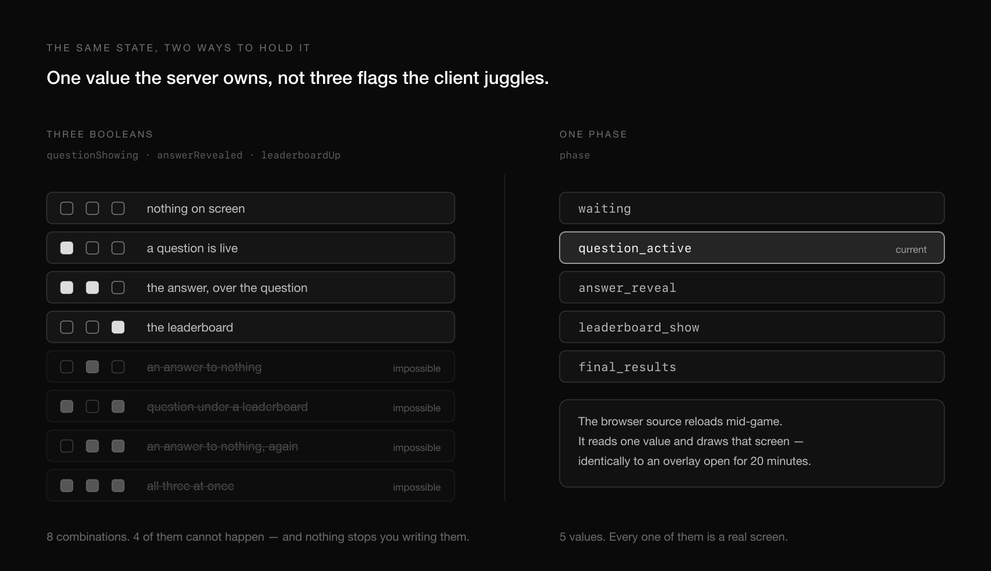Select the 'question_active' phase row

pyautogui.click(x=752, y=248)
